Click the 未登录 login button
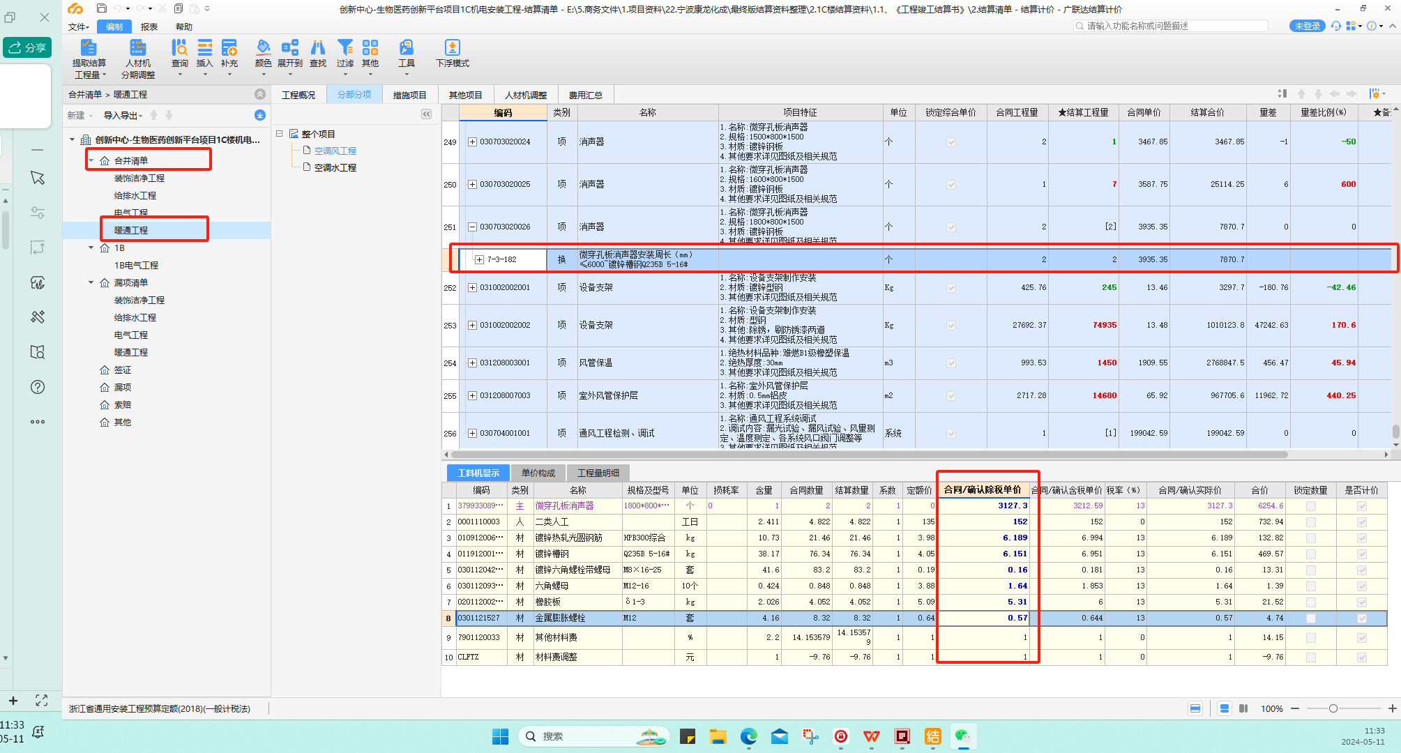Image resolution: width=1401 pixels, height=753 pixels. pyautogui.click(x=1308, y=26)
